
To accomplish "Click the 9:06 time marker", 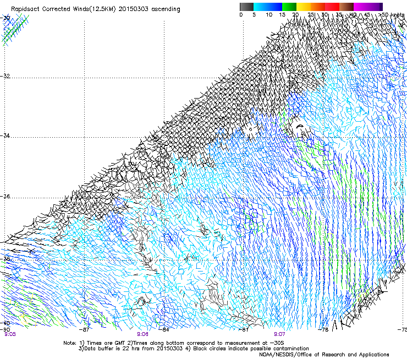I will click(142, 334).
